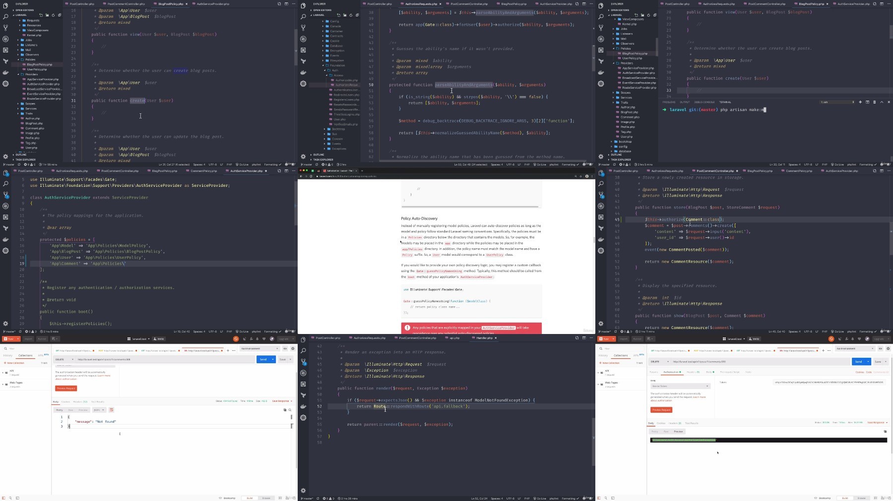Add new terminal with plus icon in terminal panel
Image resolution: width=893 pixels, height=501 pixels.
pos(860,102)
